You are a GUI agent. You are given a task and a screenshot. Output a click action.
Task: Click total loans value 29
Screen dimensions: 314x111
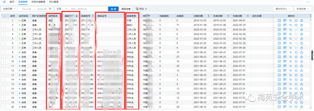click(178, 66)
